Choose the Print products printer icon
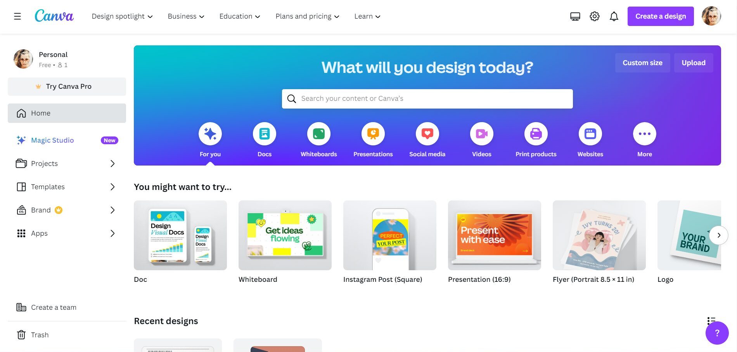 [x=536, y=134]
